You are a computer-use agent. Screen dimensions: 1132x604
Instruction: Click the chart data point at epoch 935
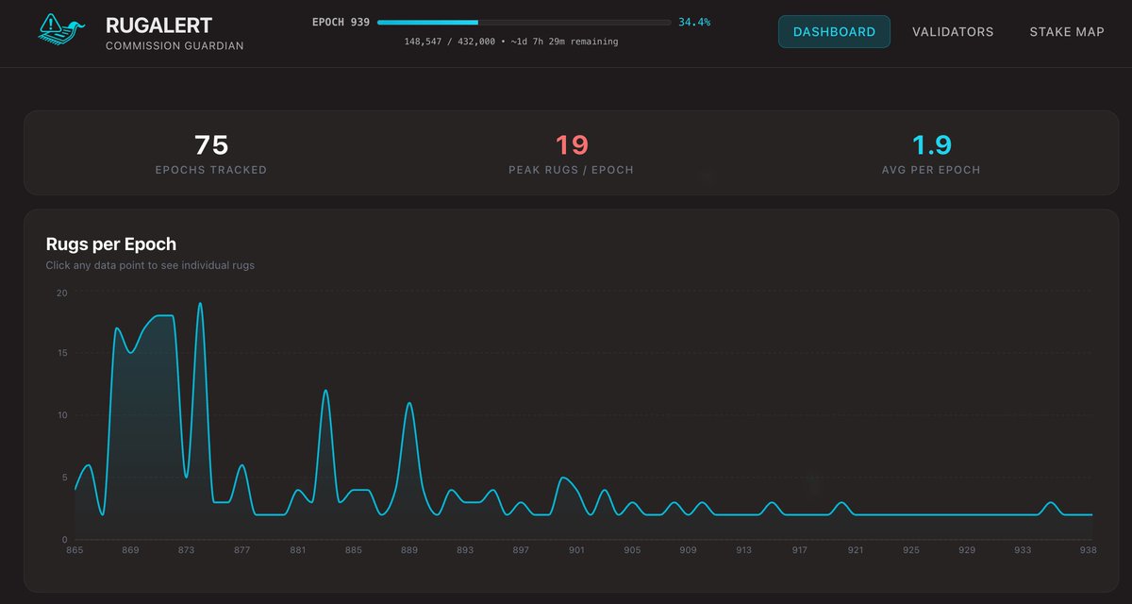pyautogui.click(x=1050, y=502)
